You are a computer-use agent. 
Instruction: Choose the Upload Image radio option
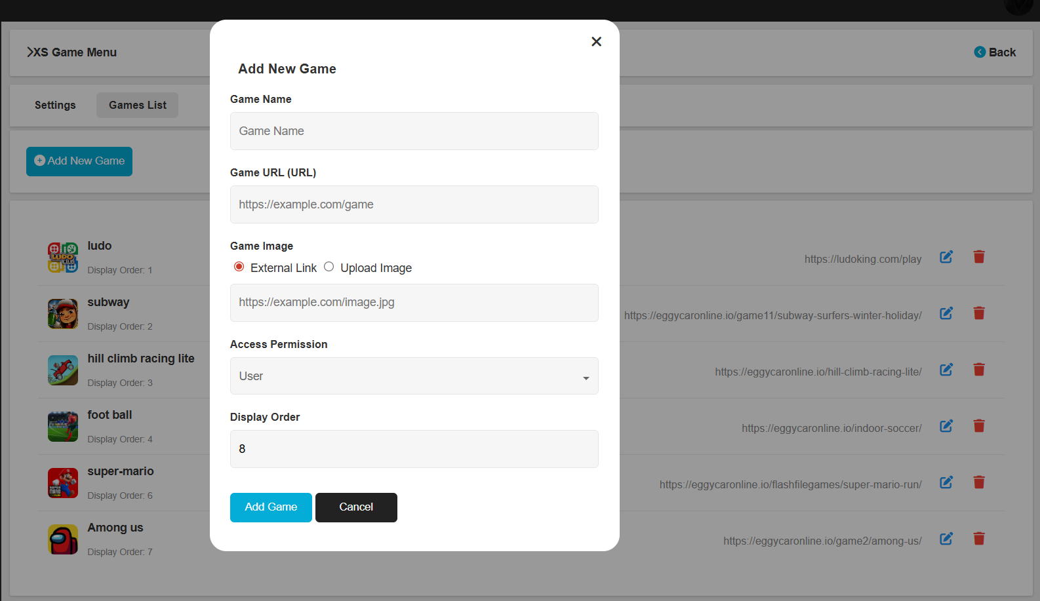tap(329, 267)
